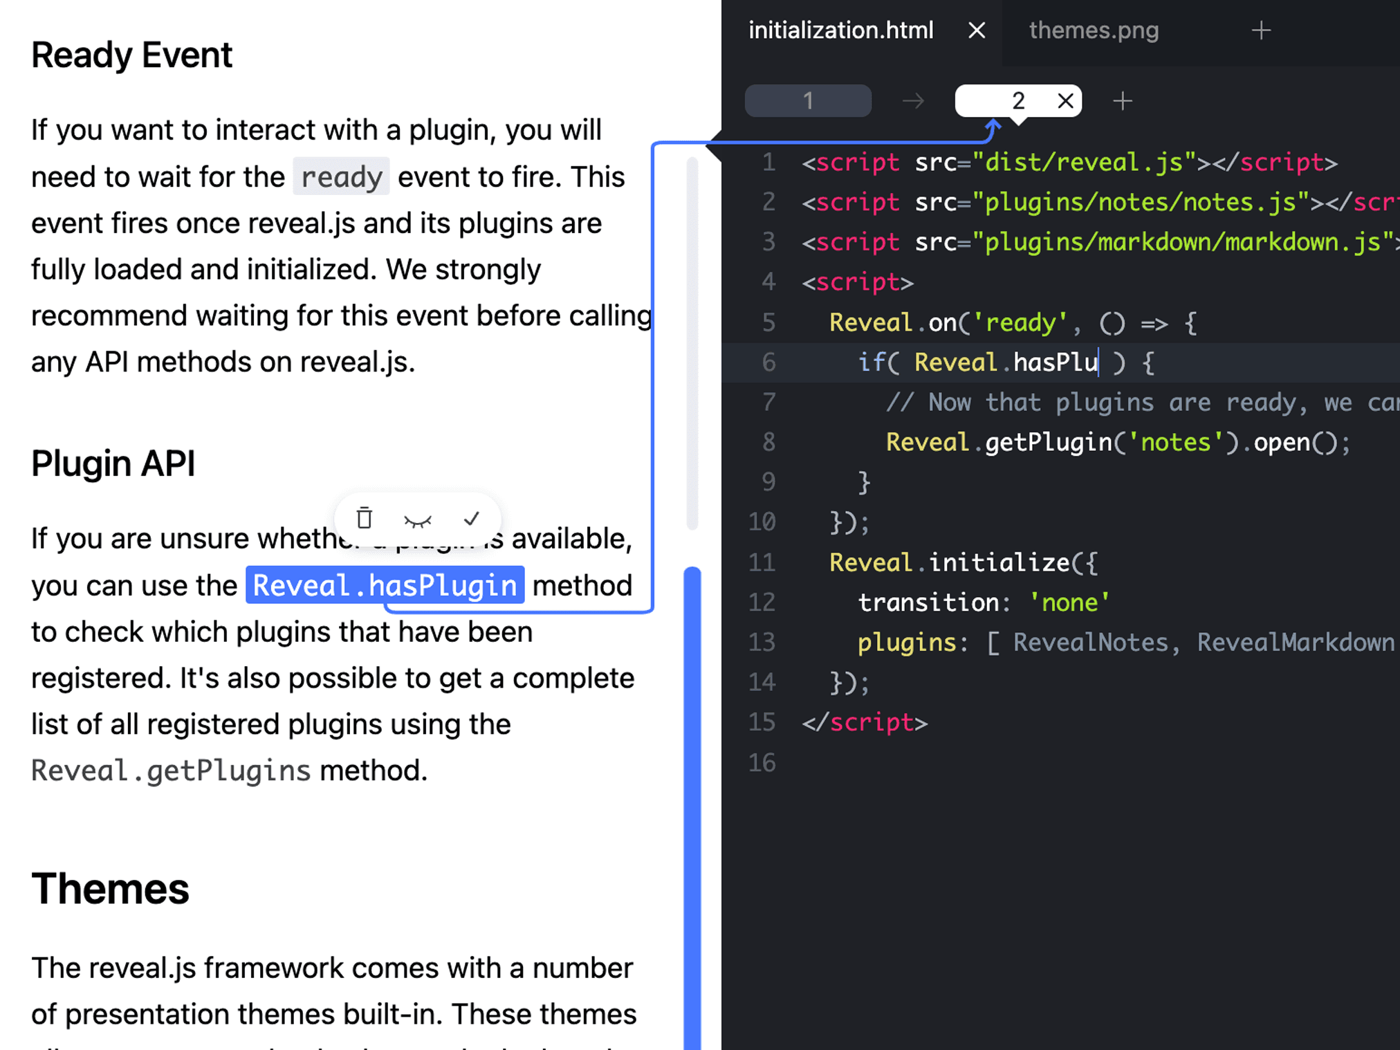1400x1050 pixels.
Task: Remove step 2 using its X icon
Action: pyautogui.click(x=1065, y=101)
